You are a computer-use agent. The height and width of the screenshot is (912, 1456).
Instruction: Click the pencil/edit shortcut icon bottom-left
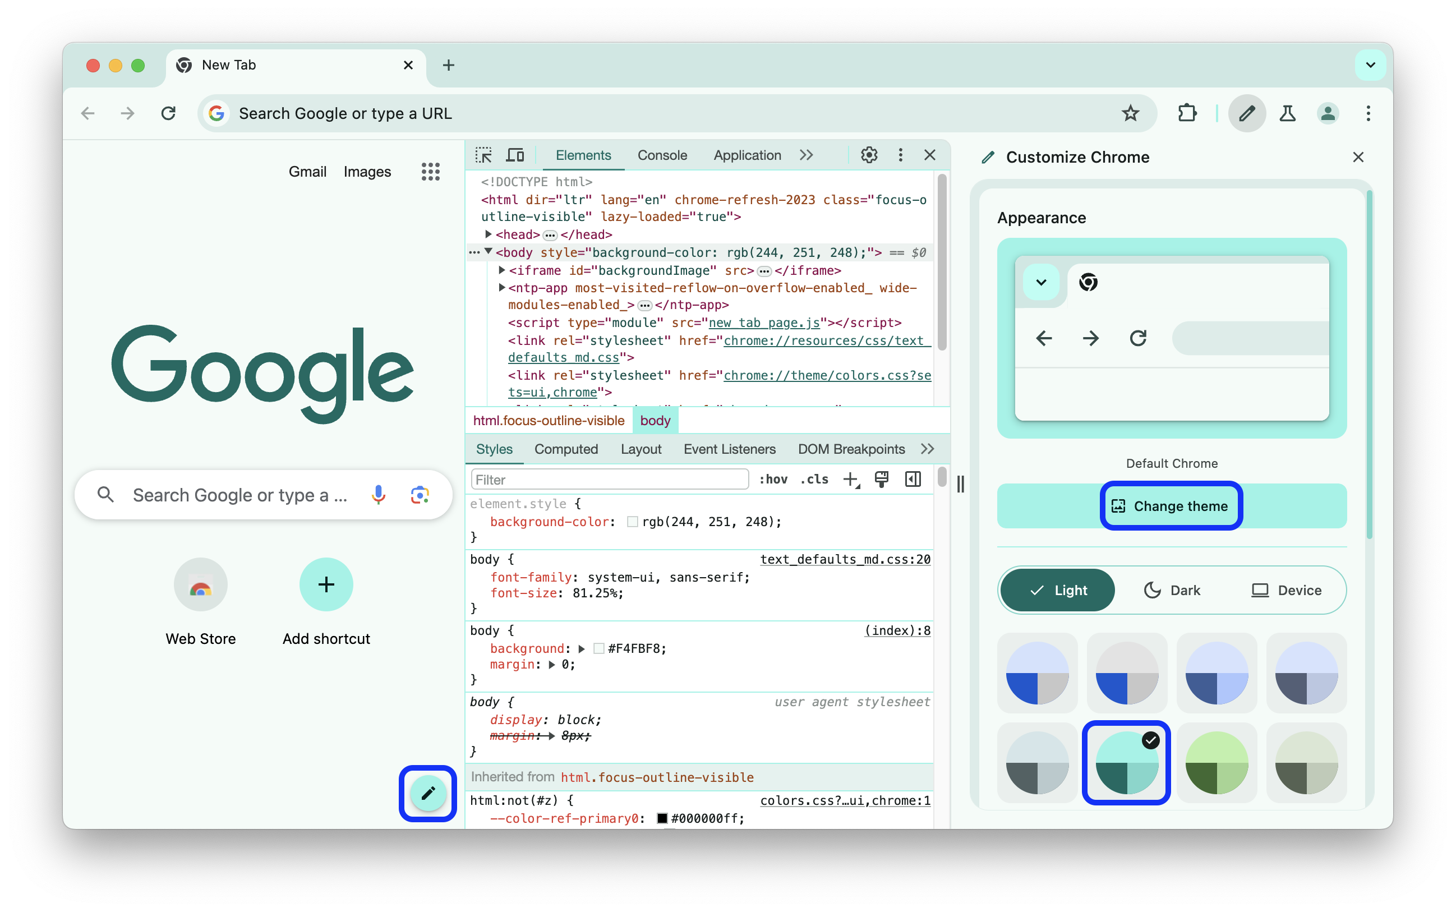427,793
